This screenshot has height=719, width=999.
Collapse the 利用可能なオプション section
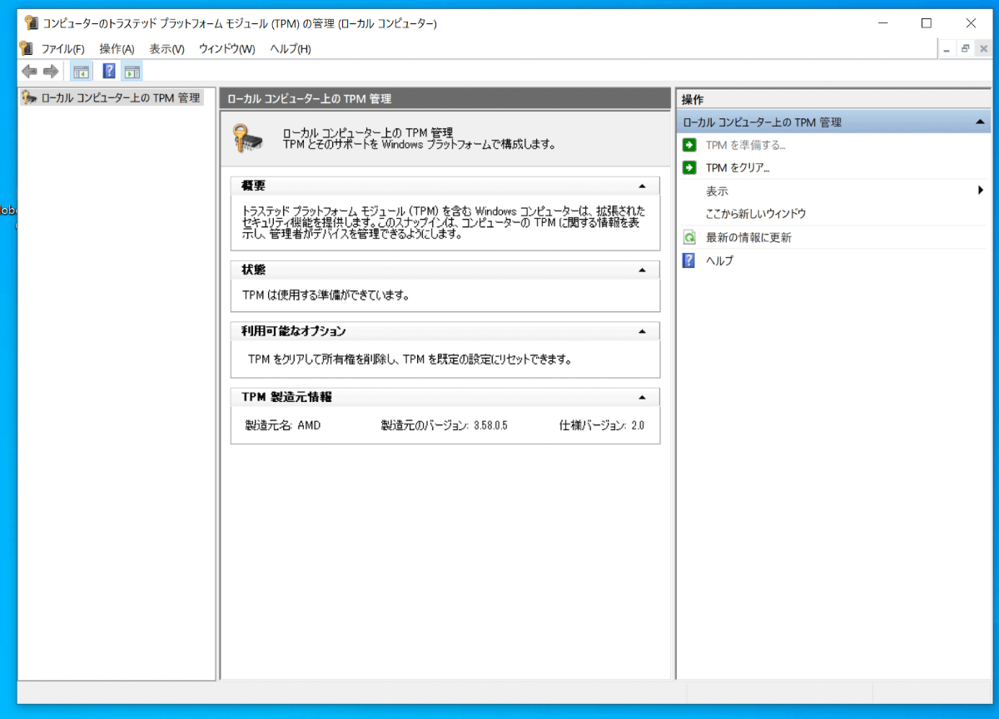point(641,331)
